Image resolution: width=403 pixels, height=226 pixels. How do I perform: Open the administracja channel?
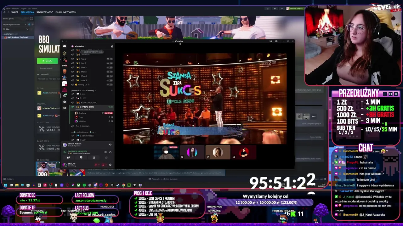(91, 136)
